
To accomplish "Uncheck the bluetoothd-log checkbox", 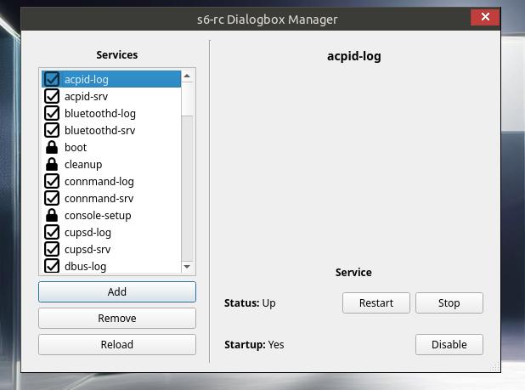I will pyautogui.click(x=52, y=114).
